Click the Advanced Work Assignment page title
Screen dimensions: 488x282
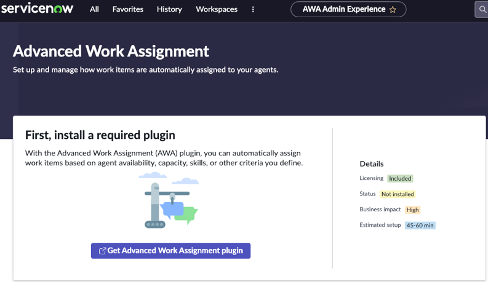pos(111,51)
